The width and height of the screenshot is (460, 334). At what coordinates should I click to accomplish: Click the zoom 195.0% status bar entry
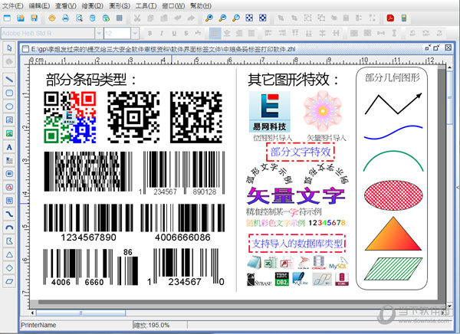point(151,325)
